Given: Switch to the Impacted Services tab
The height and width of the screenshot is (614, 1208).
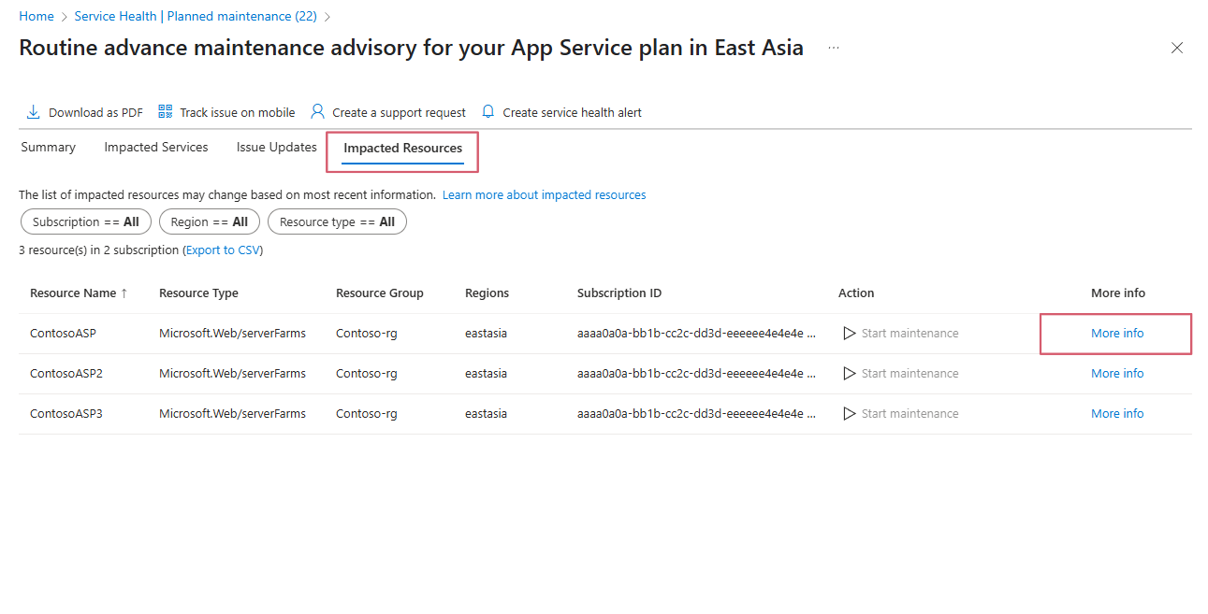Looking at the screenshot, I should (x=156, y=148).
